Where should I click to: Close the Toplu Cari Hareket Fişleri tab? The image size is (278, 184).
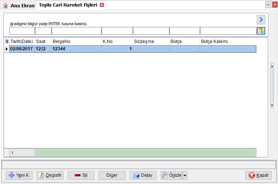102,5
